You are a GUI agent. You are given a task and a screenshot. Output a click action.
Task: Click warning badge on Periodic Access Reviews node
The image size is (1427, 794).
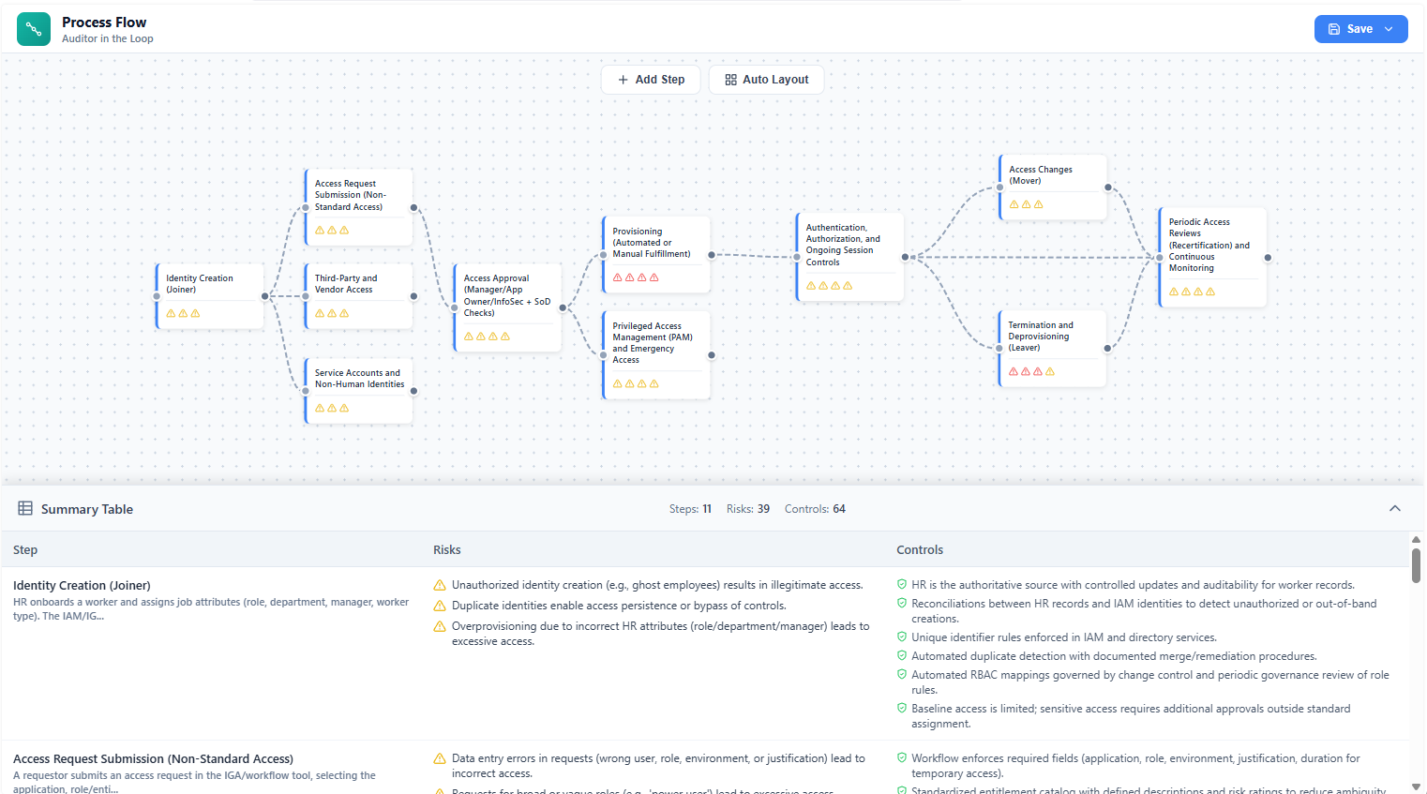click(x=1174, y=291)
